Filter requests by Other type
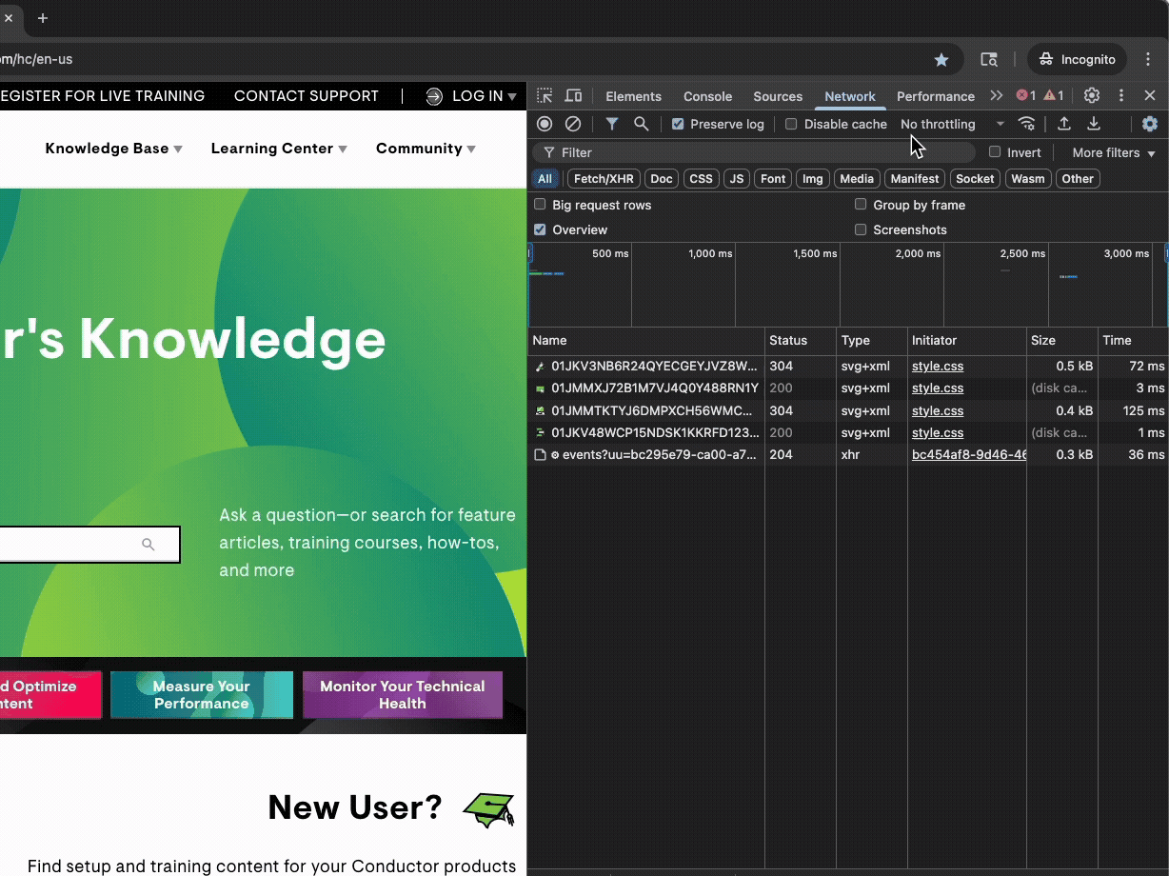 [1078, 179]
